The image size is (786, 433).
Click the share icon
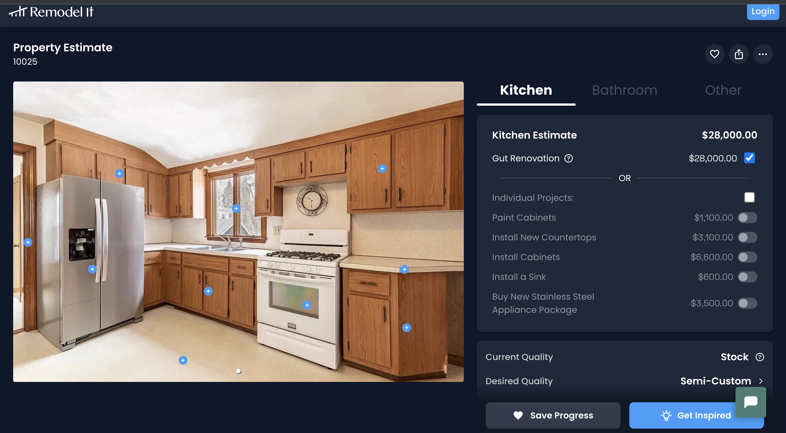coord(739,53)
